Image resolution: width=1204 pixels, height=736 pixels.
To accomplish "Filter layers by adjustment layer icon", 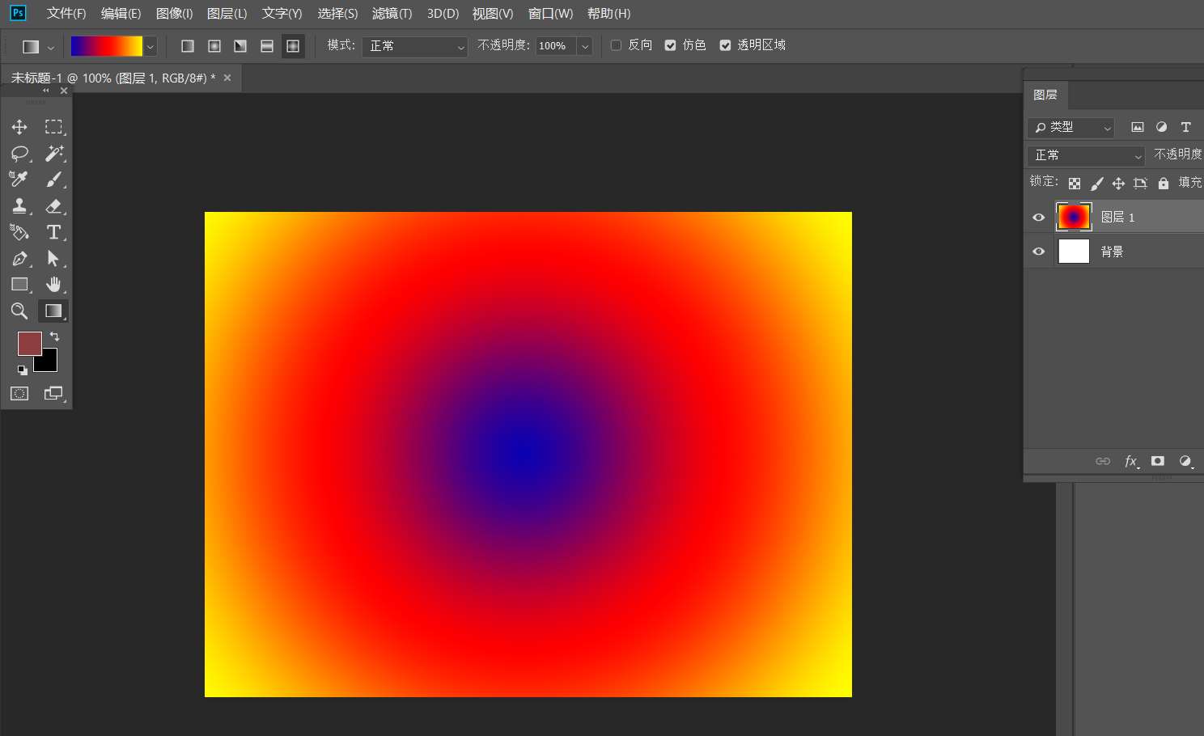I will [x=1162, y=127].
